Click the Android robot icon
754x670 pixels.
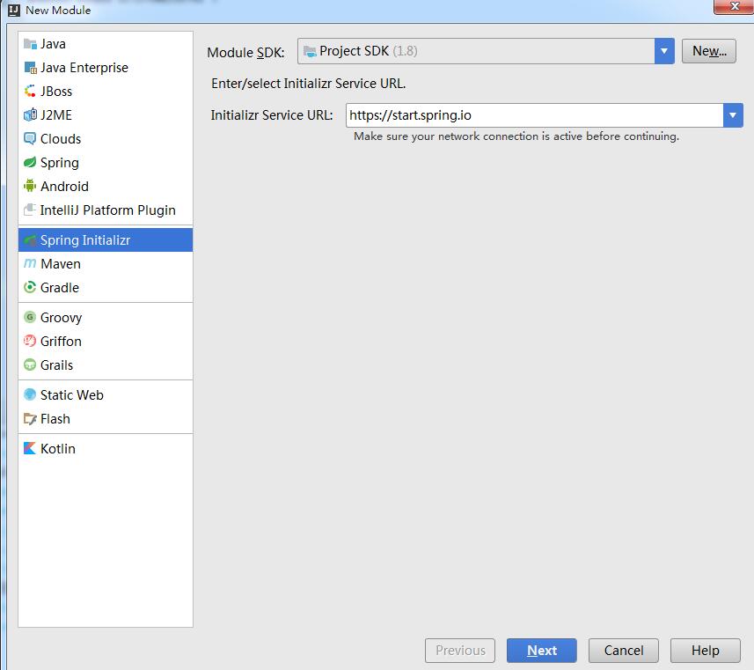click(x=30, y=186)
